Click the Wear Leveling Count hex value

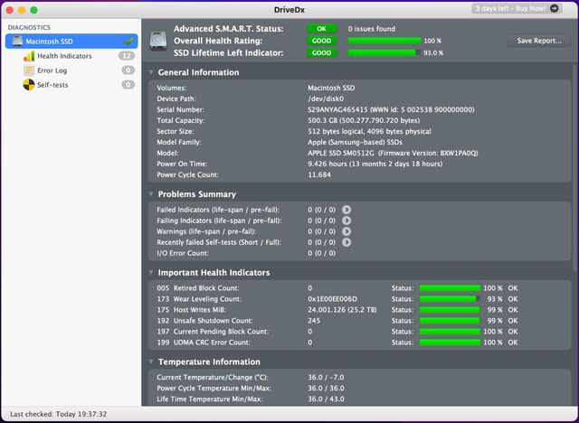click(332, 299)
